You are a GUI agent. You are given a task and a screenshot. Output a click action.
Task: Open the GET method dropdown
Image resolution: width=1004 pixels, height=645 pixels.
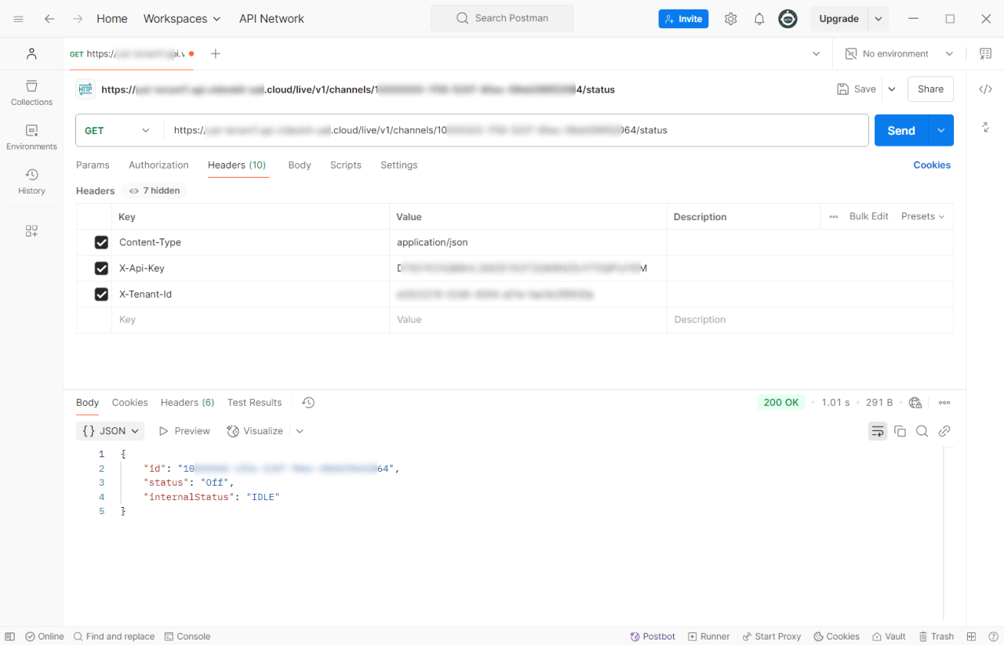tap(118, 130)
